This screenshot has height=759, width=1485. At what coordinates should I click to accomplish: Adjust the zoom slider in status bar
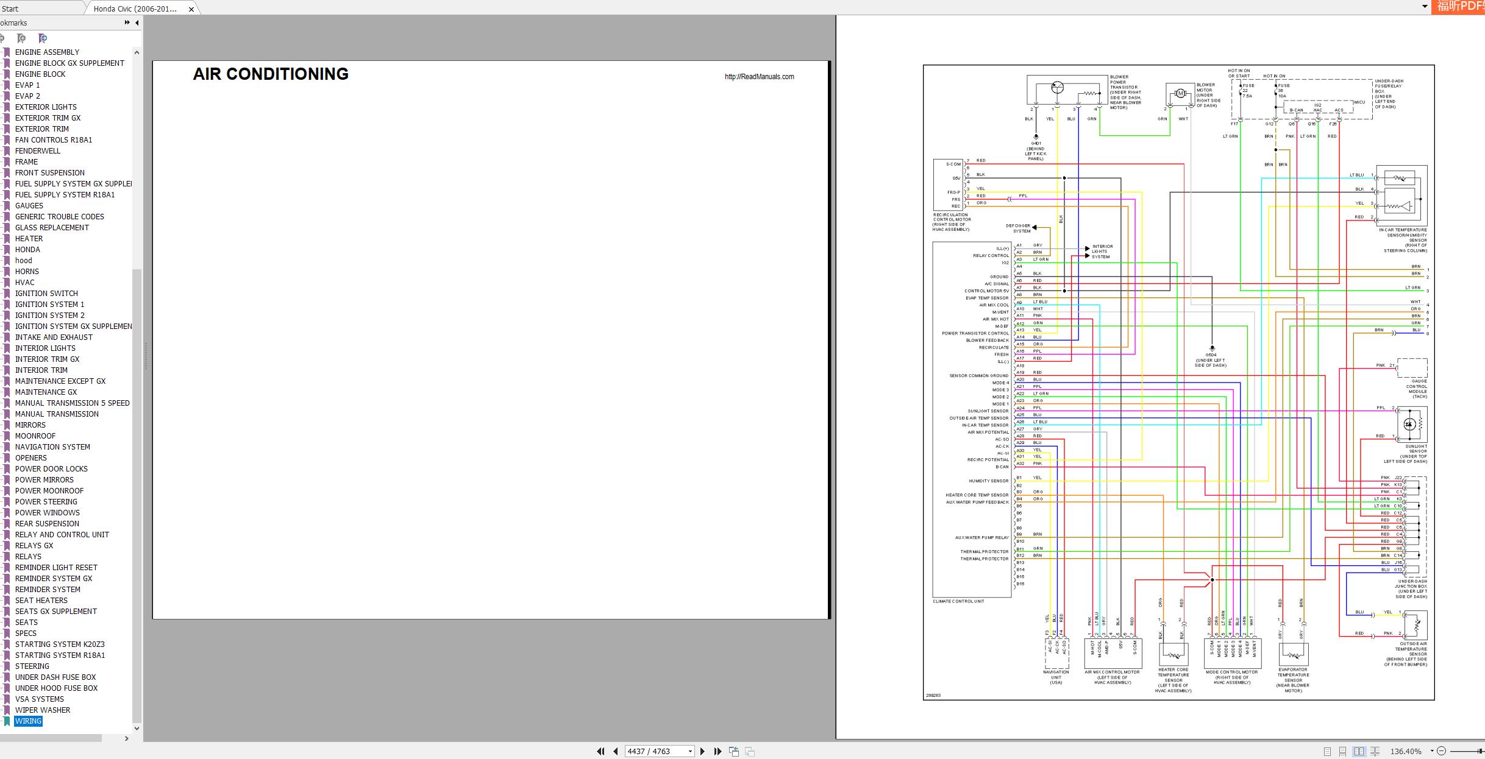1467,751
